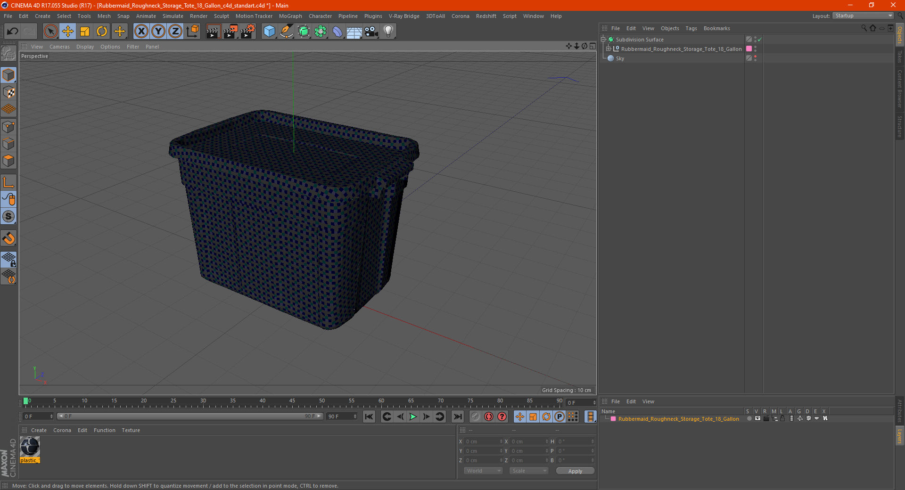905x490 pixels.
Task: Click the timeline range slider bar
Action: [190, 416]
